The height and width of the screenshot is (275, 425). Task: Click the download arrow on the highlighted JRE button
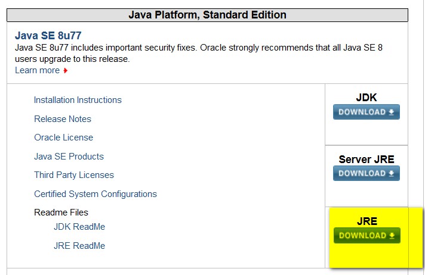[x=392, y=236]
